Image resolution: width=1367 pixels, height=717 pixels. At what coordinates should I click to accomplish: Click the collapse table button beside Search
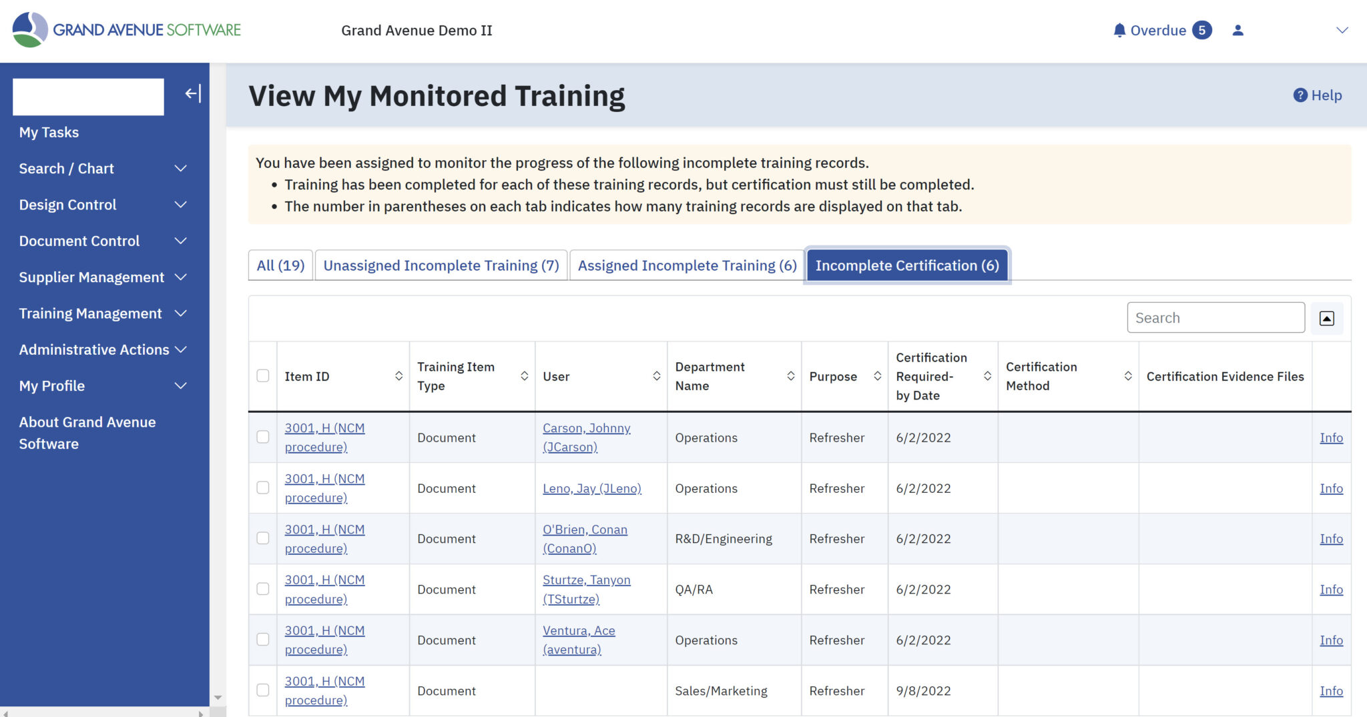tap(1327, 318)
